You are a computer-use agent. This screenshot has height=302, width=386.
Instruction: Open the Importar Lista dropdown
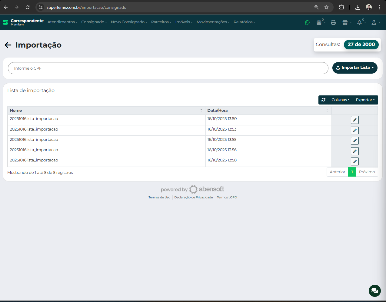(355, 68)
